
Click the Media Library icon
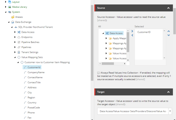click(10, 7)
